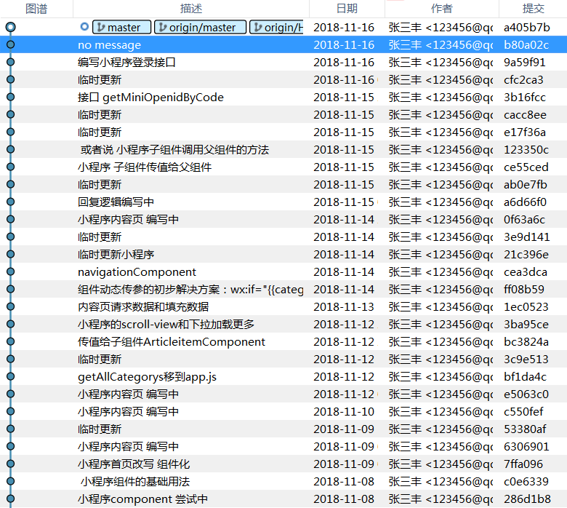Screen dimensions: 567x508
Task: Click graph node for the 'no message' commit
Action: pos(10,45)
